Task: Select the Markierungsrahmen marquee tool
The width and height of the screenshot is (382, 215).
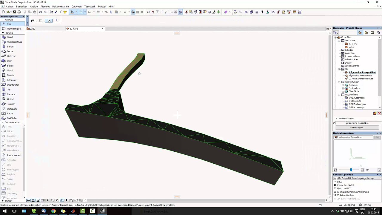Action: click(x=12, y=29)
